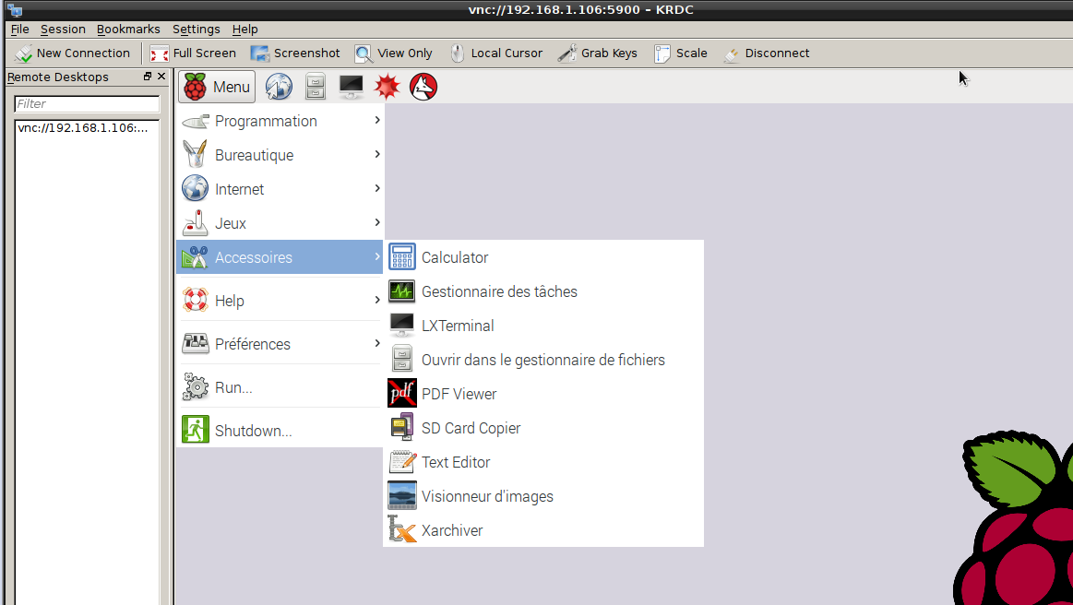The height and width of the screenshot is (605, 1073).
Task: Click the Remote Desktops Filter field
Action: 87,104
